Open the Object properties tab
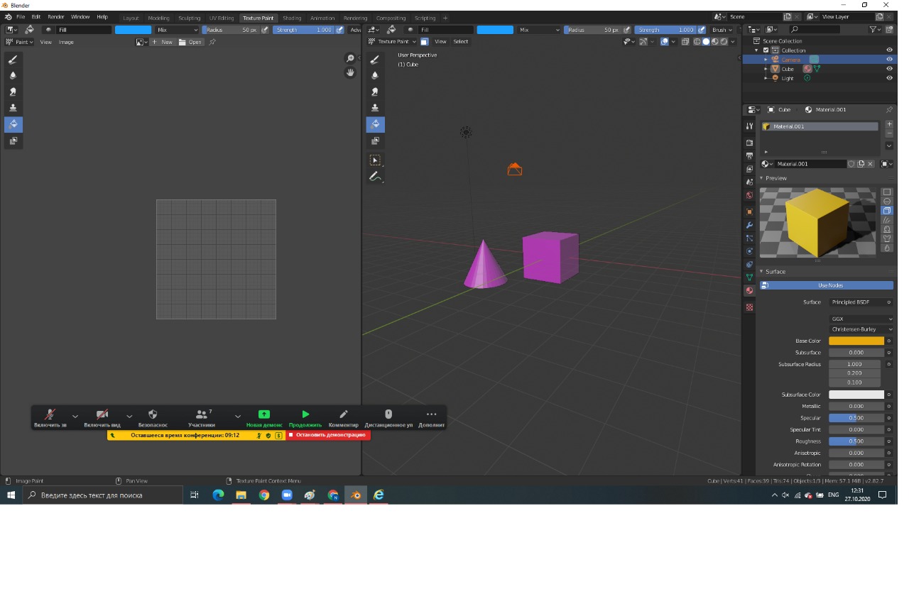Screen dimensions: 909x594 [749, 211]
